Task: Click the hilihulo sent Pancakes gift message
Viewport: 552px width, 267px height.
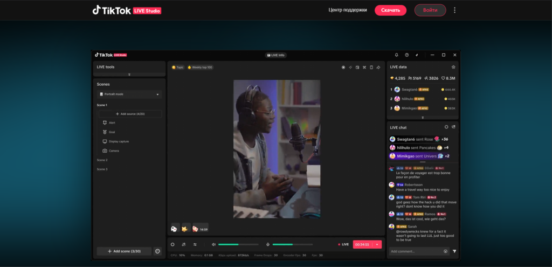Action: 418,148
